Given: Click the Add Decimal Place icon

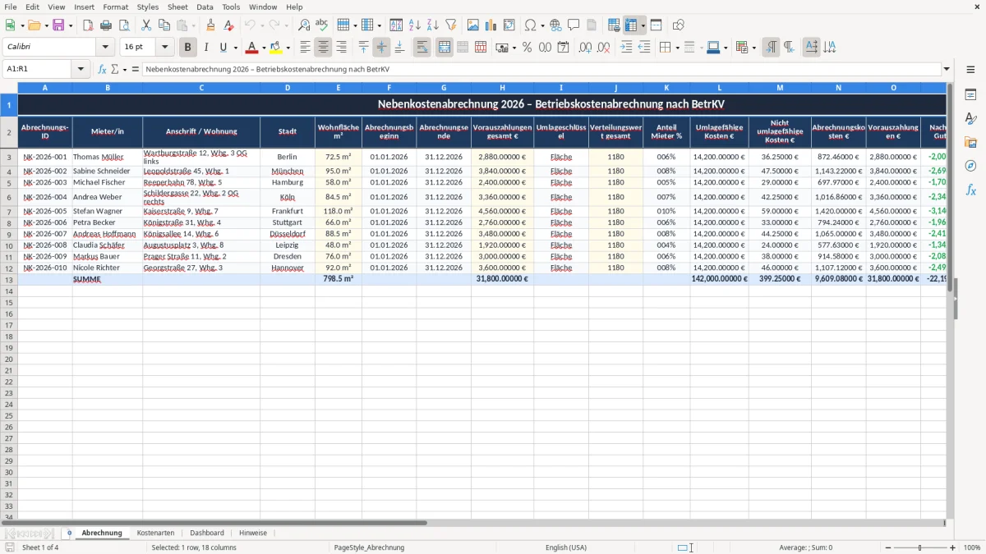Looking at the screenshot, I should point(585,48).
